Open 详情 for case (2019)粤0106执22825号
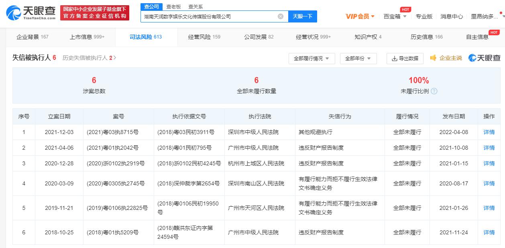This screenshot has height=248, width=505. click(489, 208)
